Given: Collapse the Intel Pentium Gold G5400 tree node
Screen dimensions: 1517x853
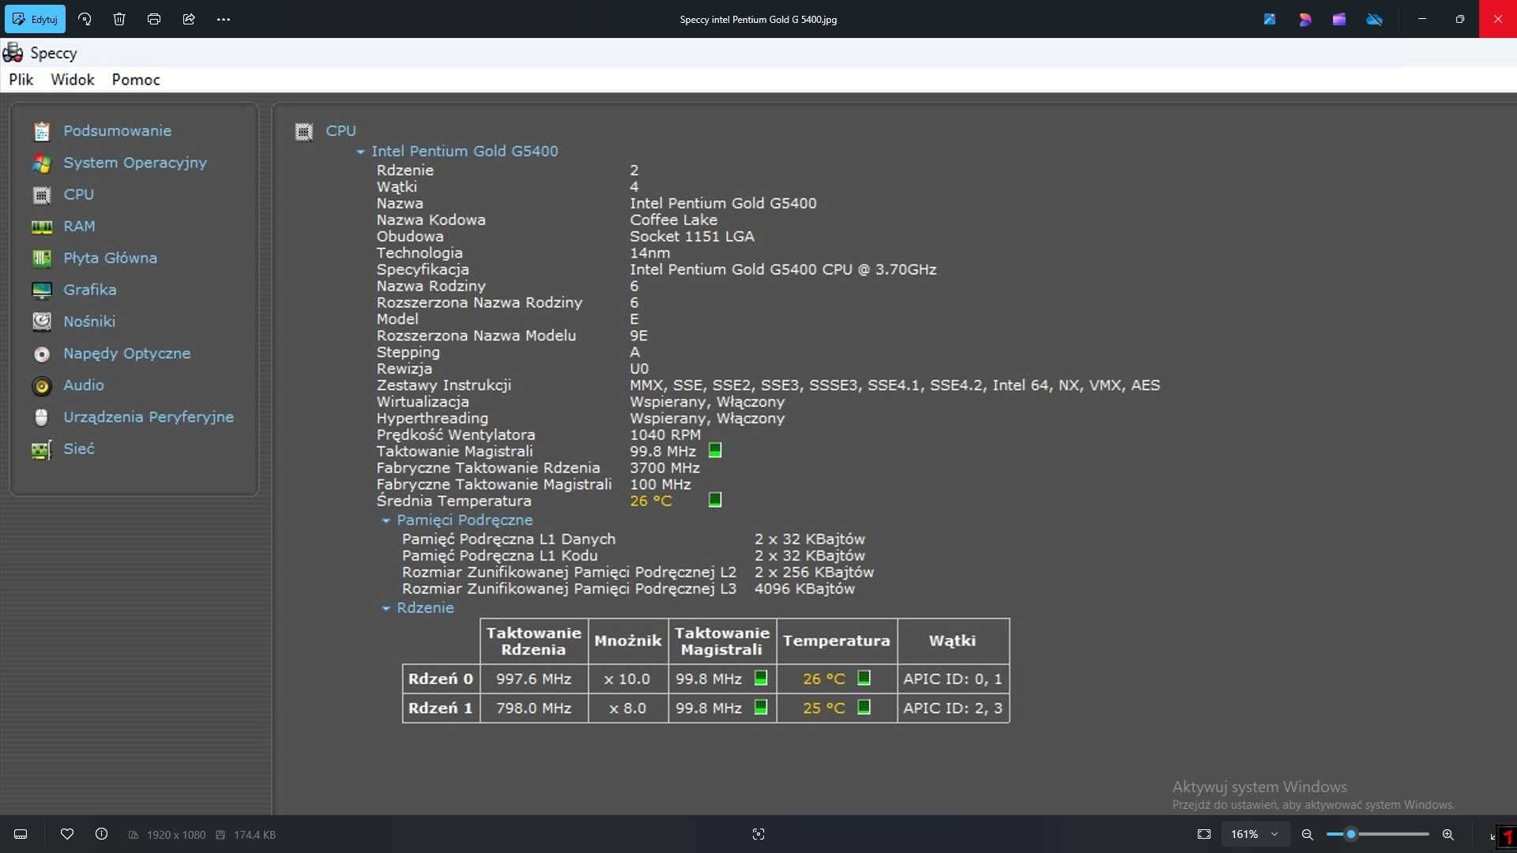Looking at the screenshot, I should 360,152.
